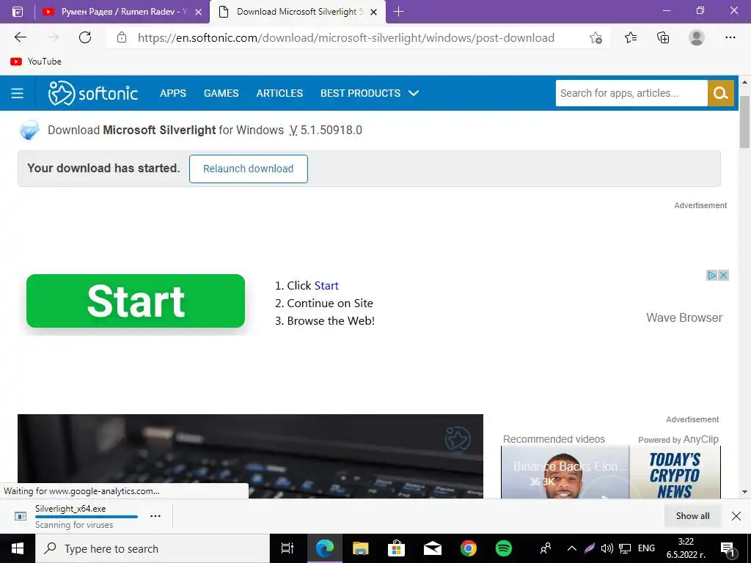Go back to the previous page
The width and height of the screenshot is (751, 563).
coord(20,37)
